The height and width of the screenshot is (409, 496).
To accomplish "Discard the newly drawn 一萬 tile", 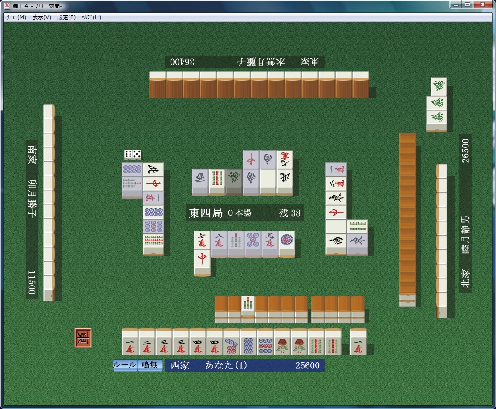I will click(358, 343).
